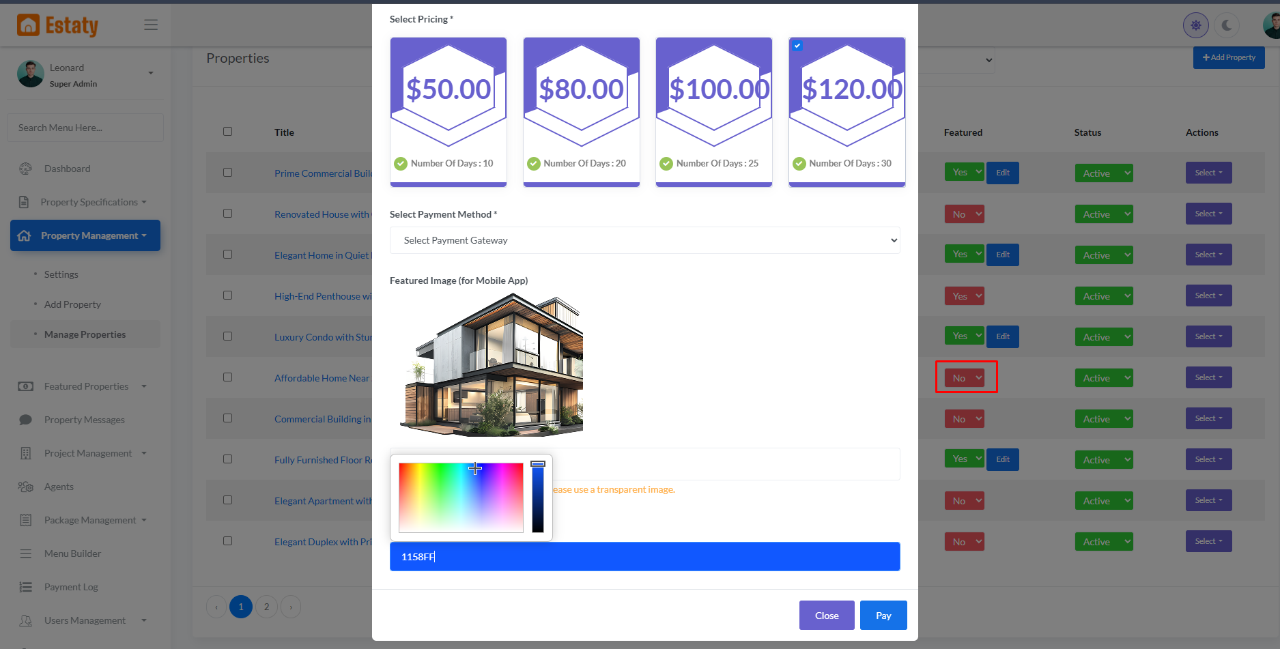Toggle the select-all checkbox in table header

click(228, 132)
